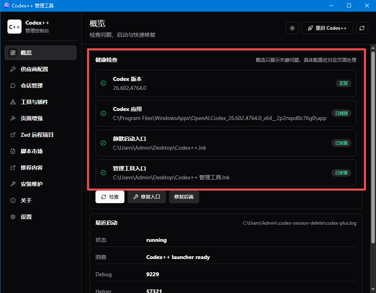Click the refresh icon beside 重启 Codex++
The height and width of the screenshot is (293, 376).
point(362,28)
